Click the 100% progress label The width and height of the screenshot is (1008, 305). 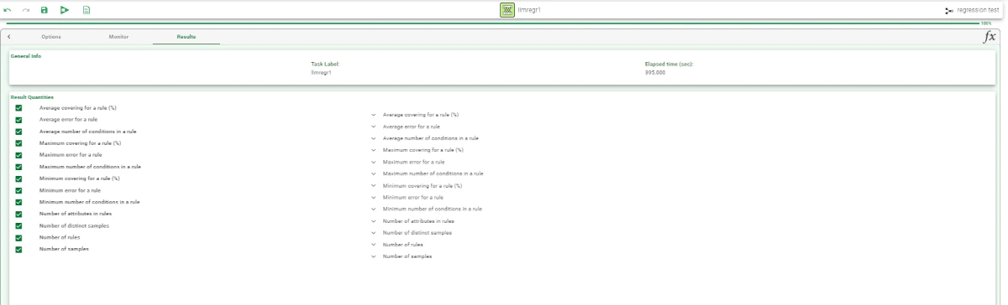coord(986,23)
